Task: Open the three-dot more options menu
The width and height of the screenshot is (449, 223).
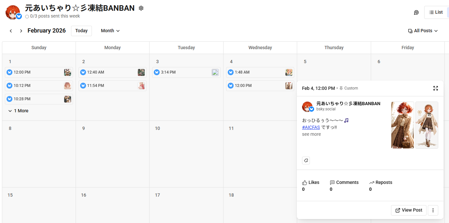Action: coord(433,210)
